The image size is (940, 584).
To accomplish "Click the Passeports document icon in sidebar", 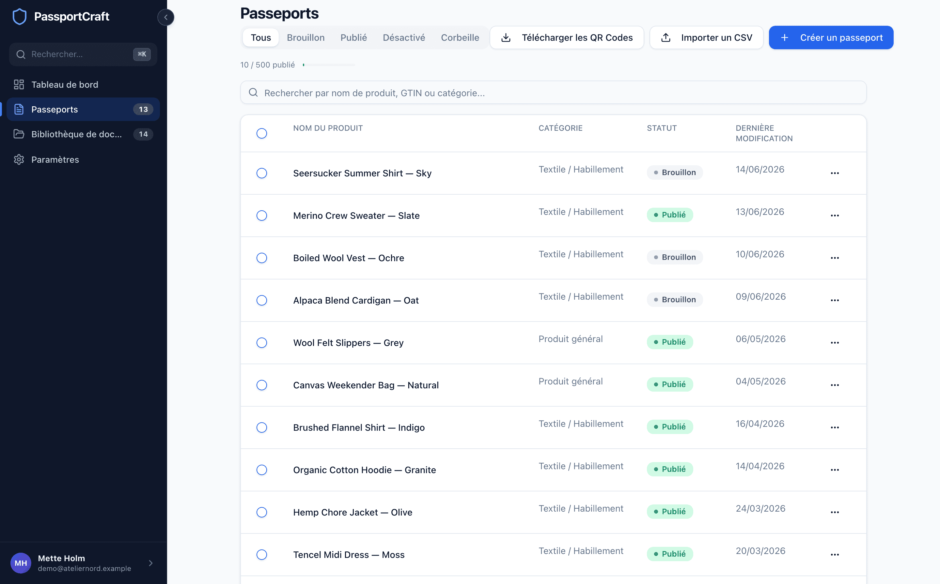I will point(19,109).
